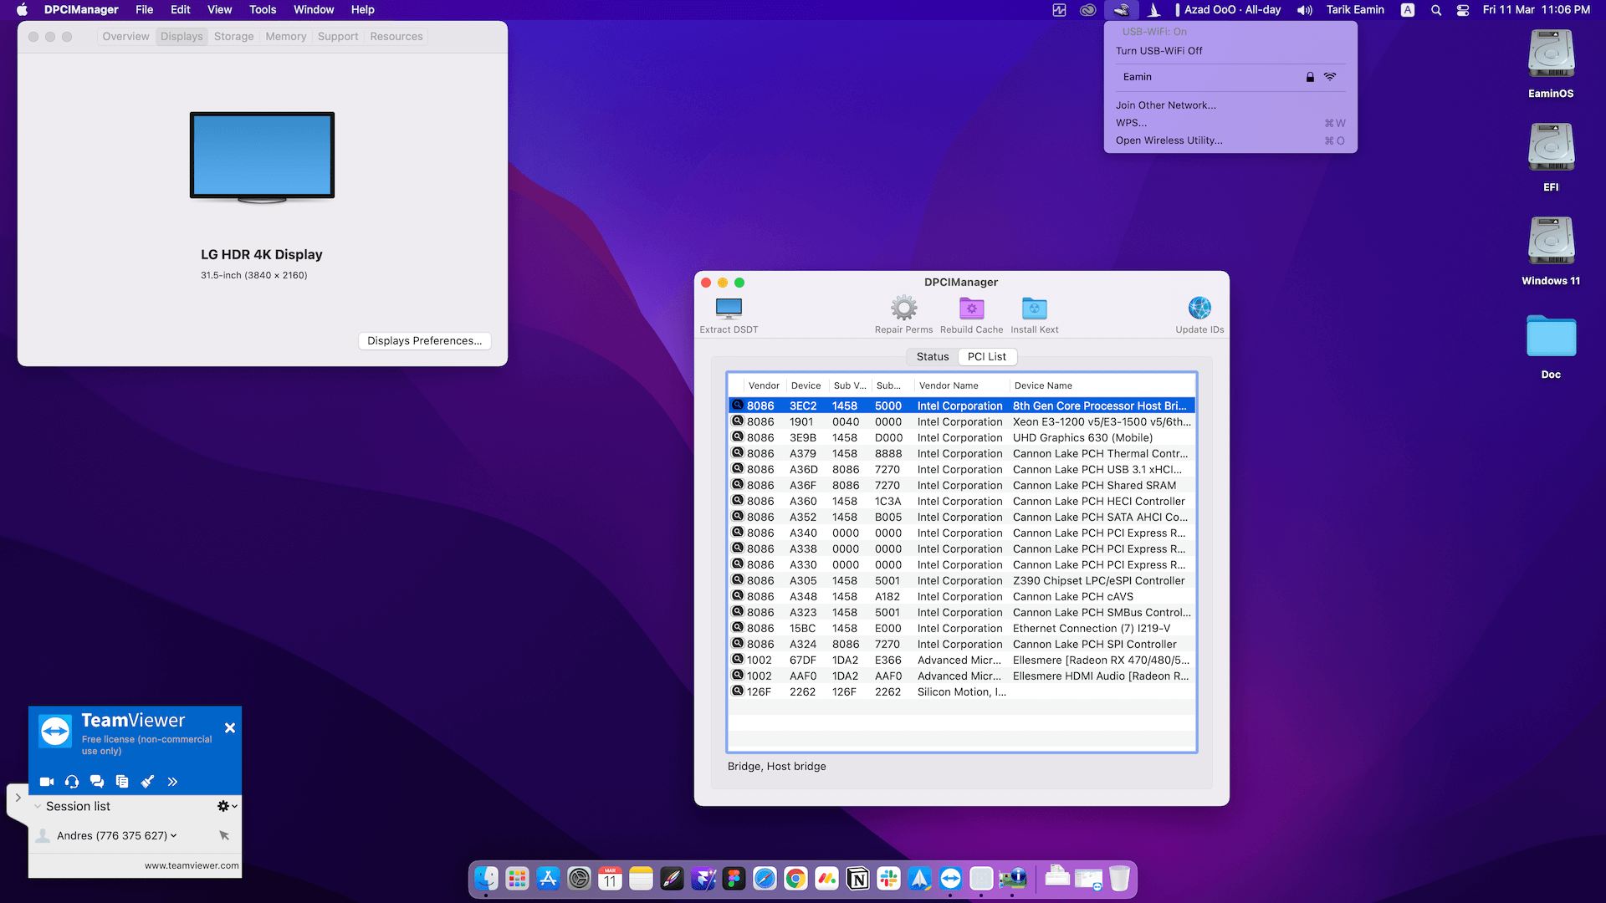Screen dimensions: 1606x903
Task: Select the Doc folder on desktop
Action: point(1551,346)
